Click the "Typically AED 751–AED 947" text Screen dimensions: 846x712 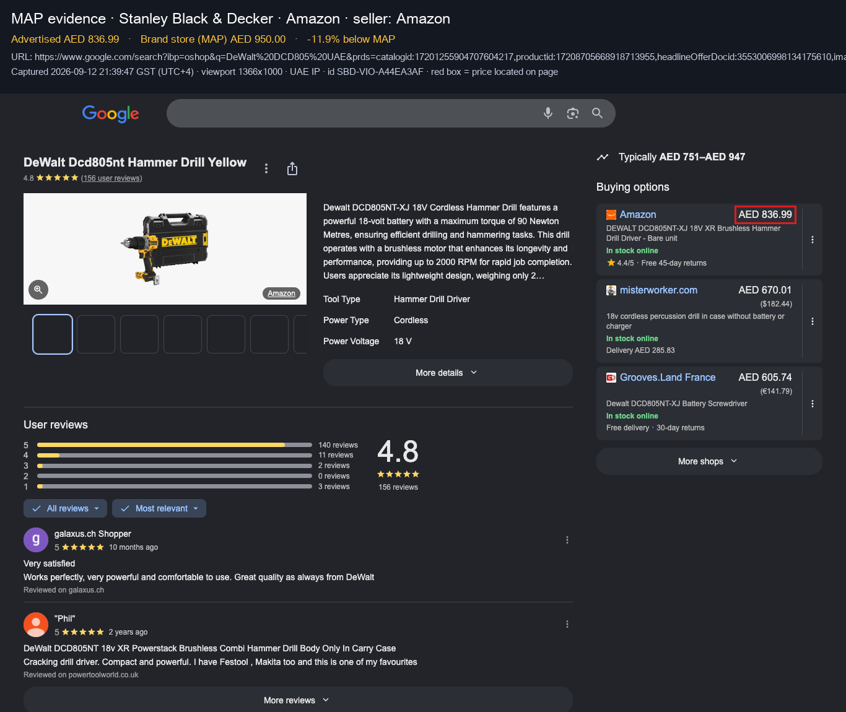click(682, 157)
